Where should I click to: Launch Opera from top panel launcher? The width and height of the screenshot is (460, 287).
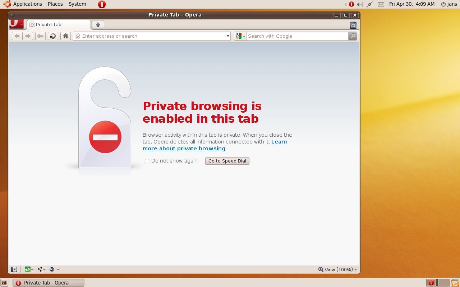click(102, 4)
